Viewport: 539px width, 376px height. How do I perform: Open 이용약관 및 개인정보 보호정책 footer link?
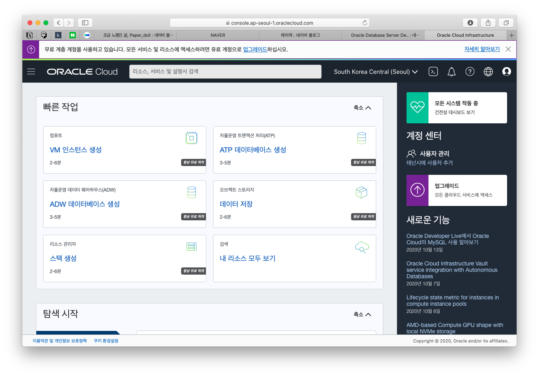coord(59,341)
